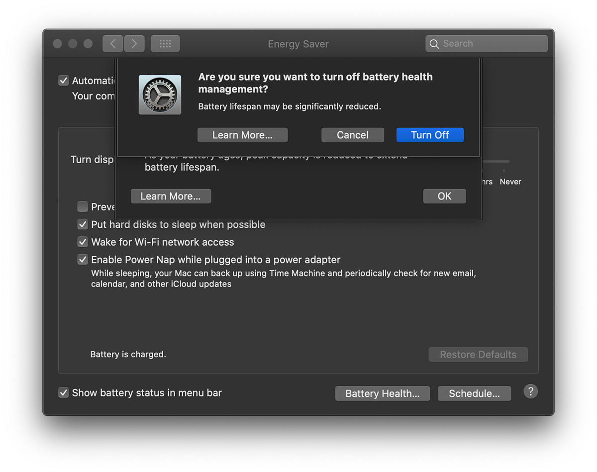The image size is (597, 472).
Task: Confirm with the blue Turn Off button
Action: (430, 135)
